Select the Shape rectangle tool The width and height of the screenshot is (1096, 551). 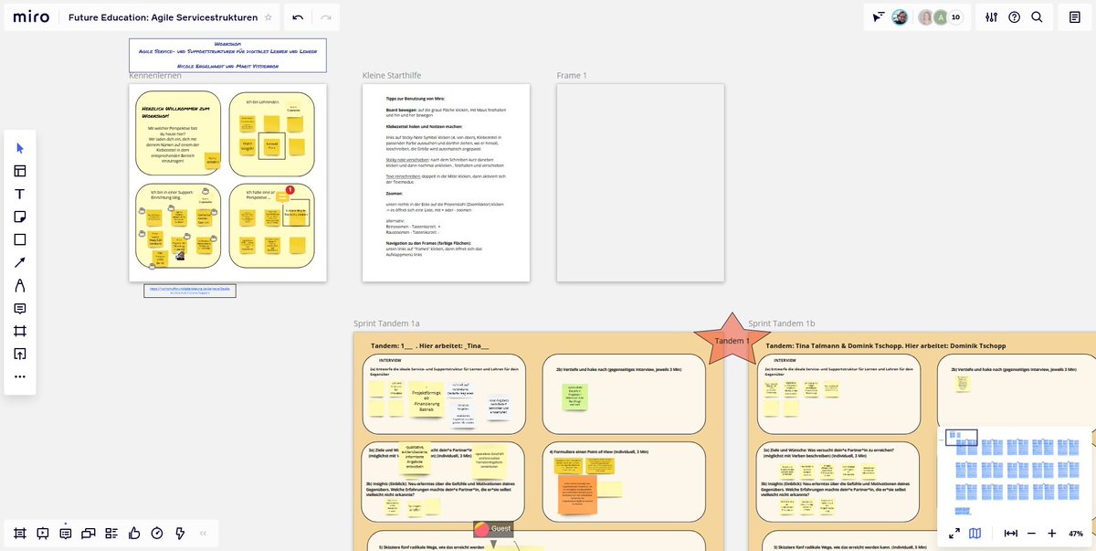pyautogui.click(x=20, y=239)
